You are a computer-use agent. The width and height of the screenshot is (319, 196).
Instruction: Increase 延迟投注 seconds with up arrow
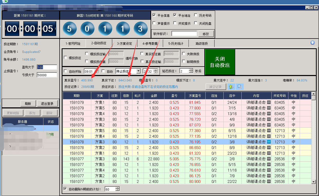(x=191, y=70)
